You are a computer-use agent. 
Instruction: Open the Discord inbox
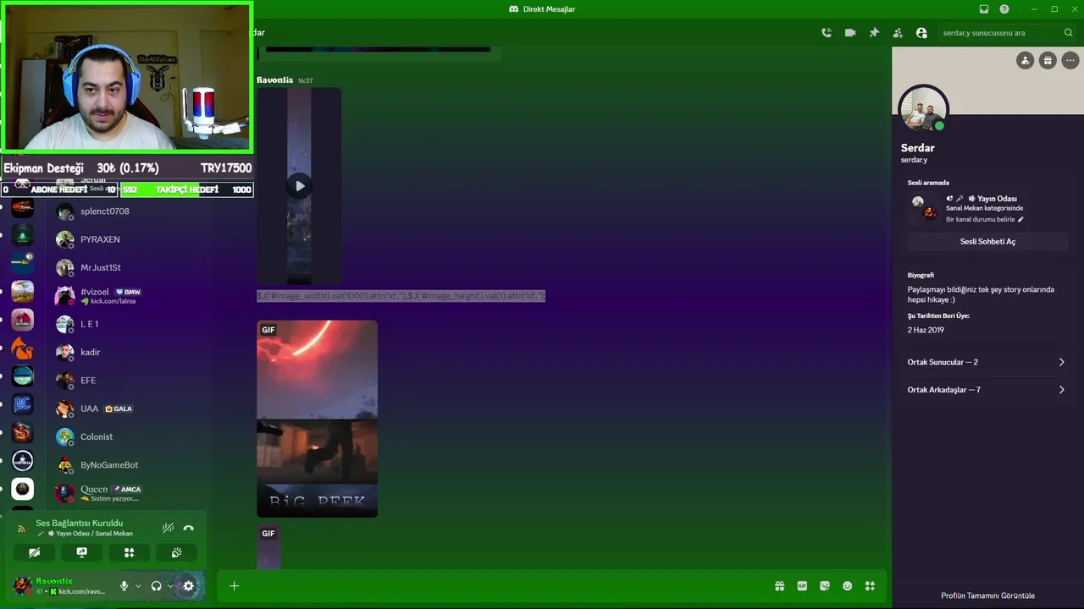(984, 9)
